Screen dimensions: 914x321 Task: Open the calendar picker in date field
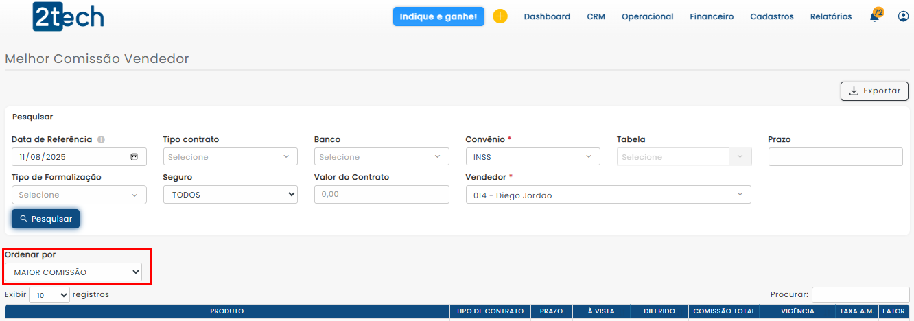134,157
